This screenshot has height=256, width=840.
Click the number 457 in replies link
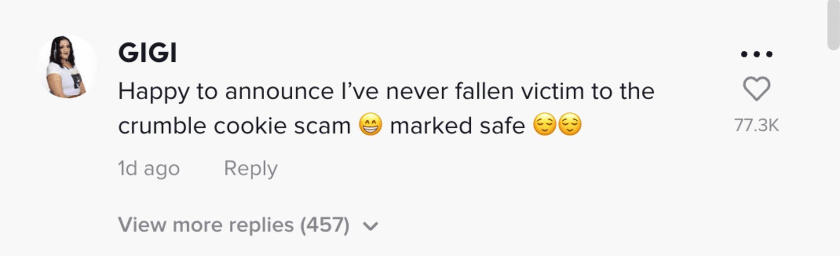(325, 225)
